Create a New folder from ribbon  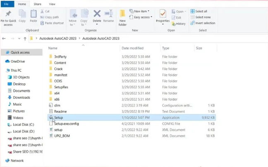tap(122, 18)
